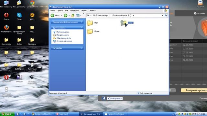
Task: Launch Mozilla Firefox from desktop
Action: pos(6,28)
